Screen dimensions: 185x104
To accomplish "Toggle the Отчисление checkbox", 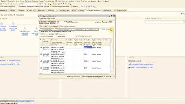I will (56, 36).
